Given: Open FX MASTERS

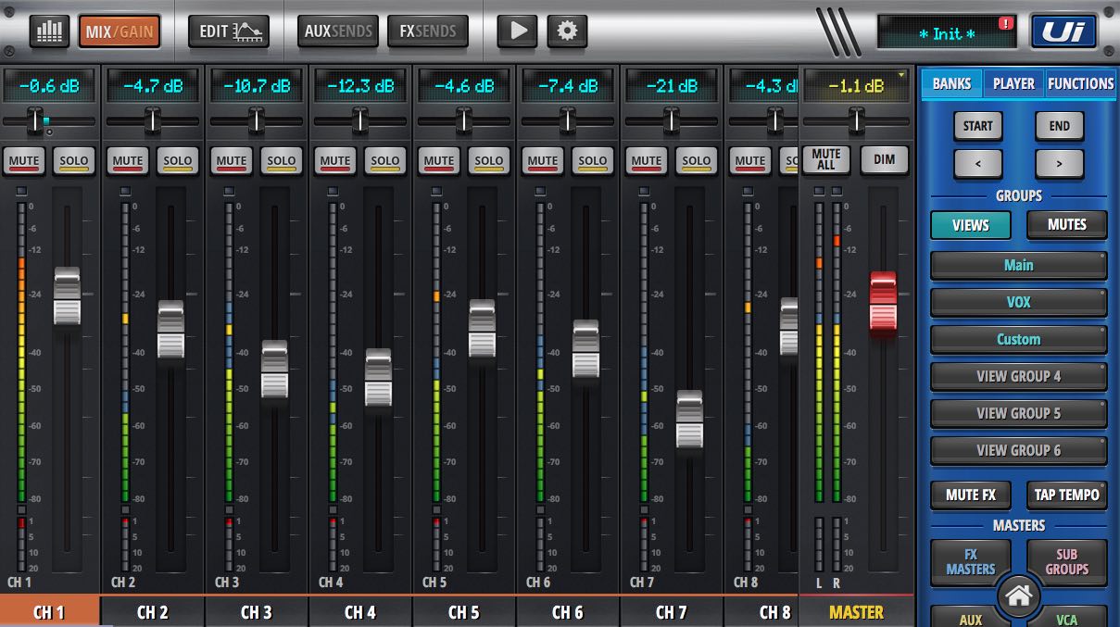Looking at the screenshot, I should [x=971, y=562].
